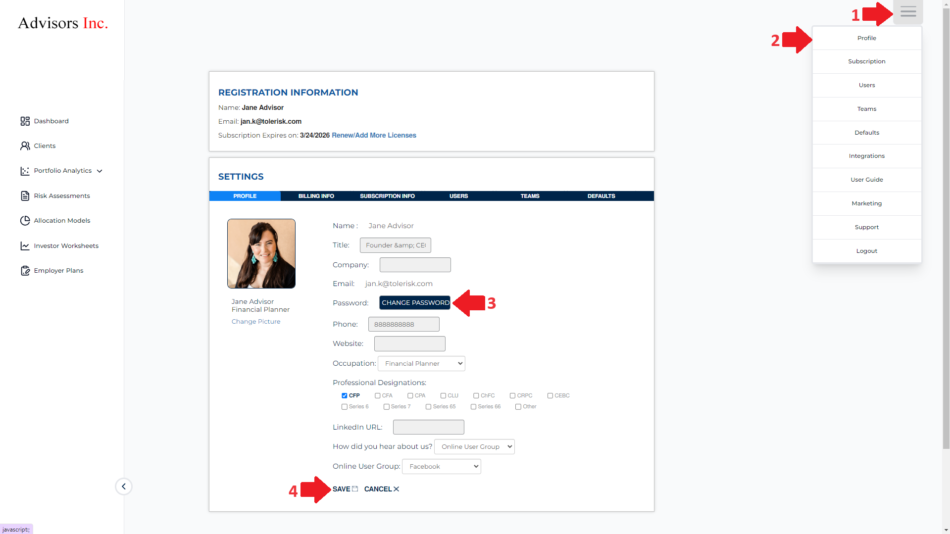Switch to the Billing Info tab
The width and height of the screenshot is (950, 534).
[316, 196]
